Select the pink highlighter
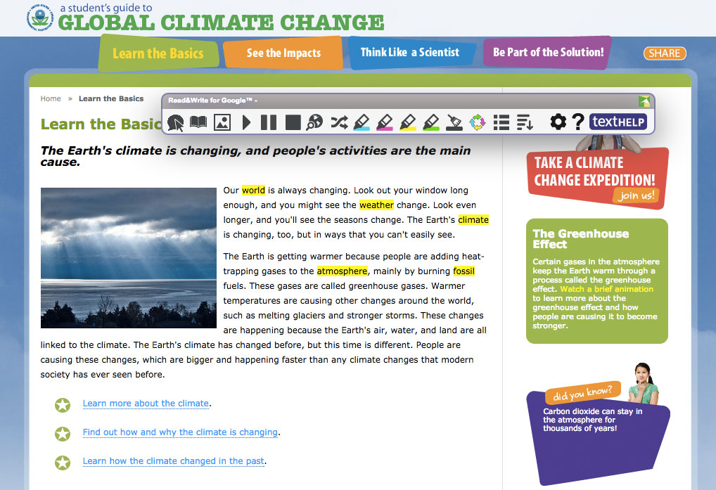This screenshot has width=716, height=490. [385, 122]
